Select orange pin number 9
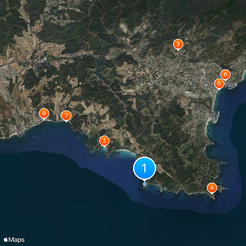 (44, 114)
